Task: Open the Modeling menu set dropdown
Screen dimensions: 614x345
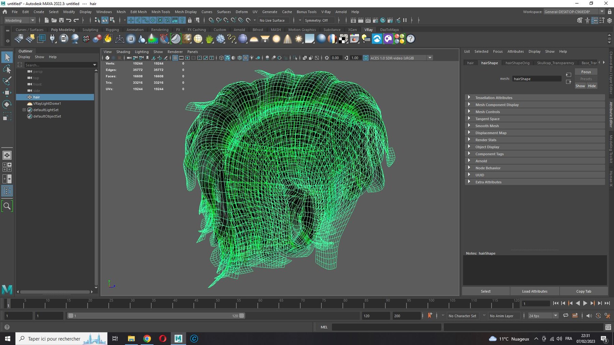Action: click(x=20, y=20)
